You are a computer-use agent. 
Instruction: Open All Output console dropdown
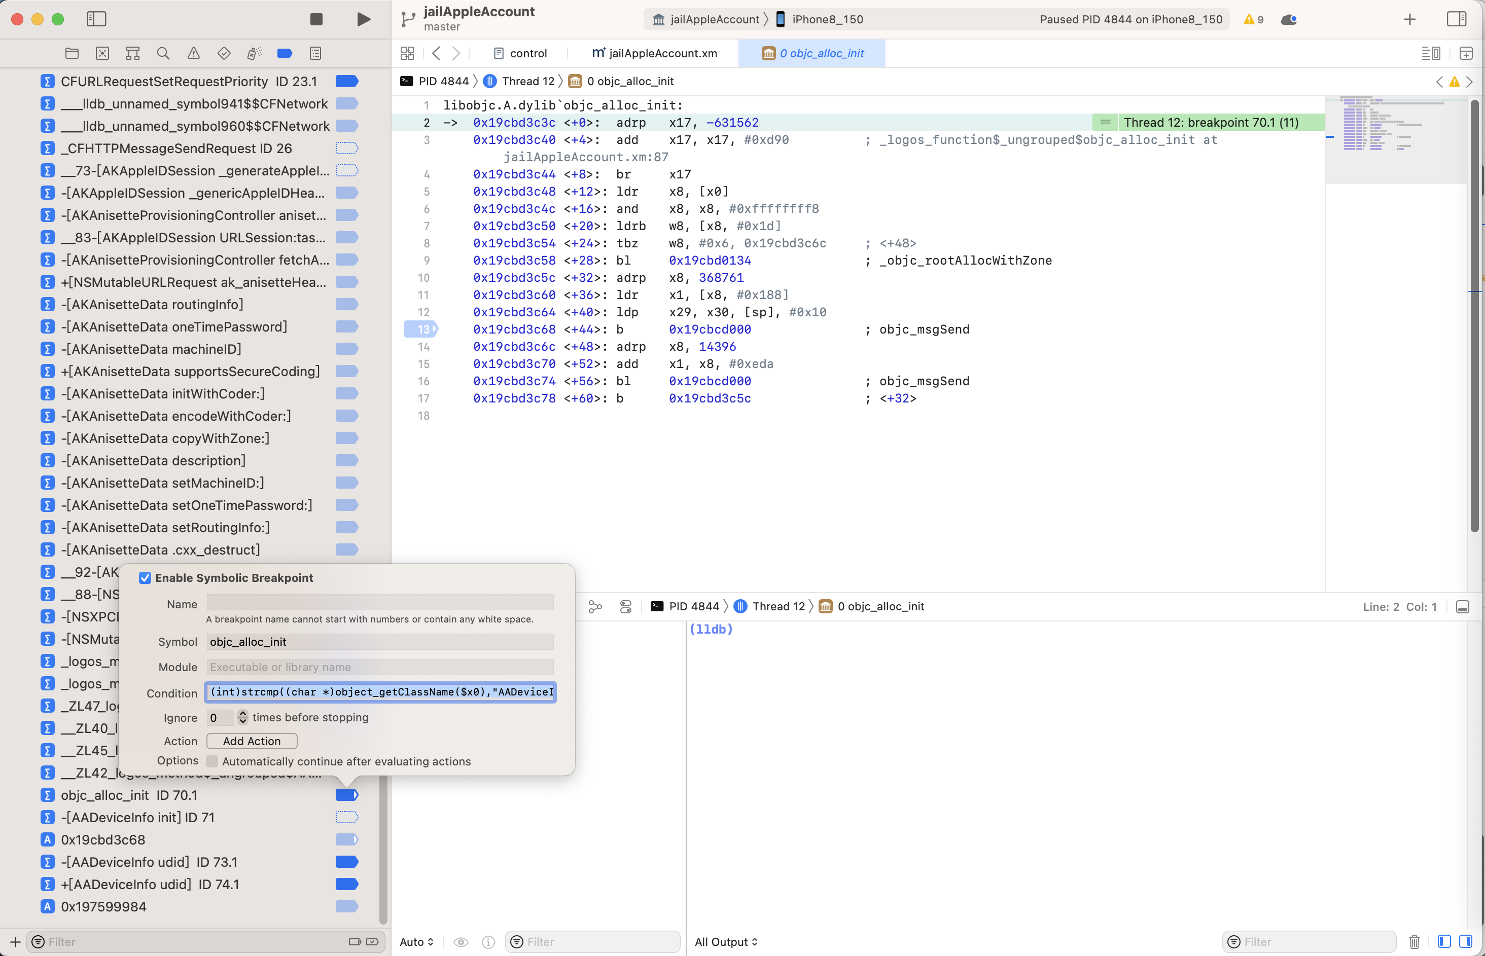726,942
